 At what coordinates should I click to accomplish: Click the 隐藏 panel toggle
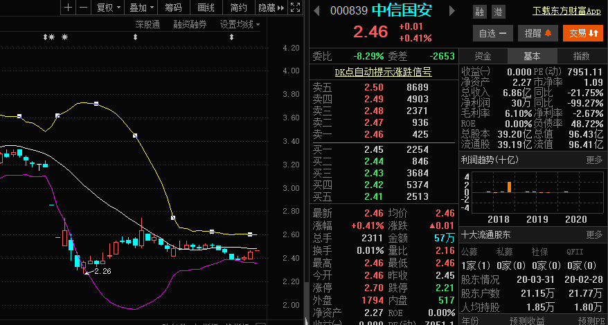pyautogui.click(x=271, y=8)
